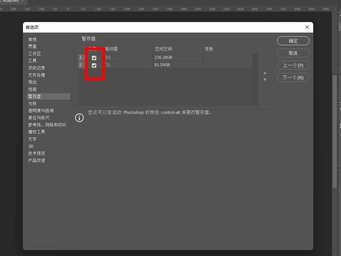Open the 光标 settings category

33,103
